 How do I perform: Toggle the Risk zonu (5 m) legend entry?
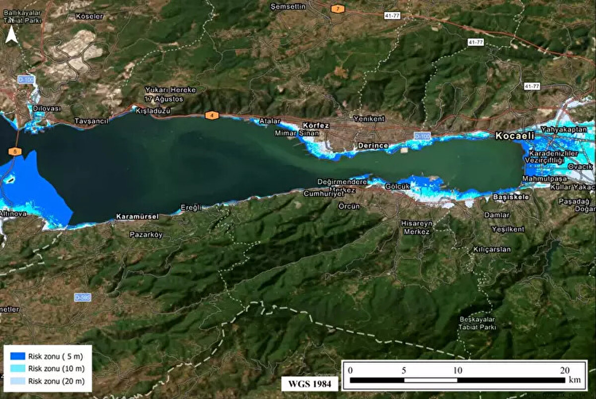click(56, 356)
